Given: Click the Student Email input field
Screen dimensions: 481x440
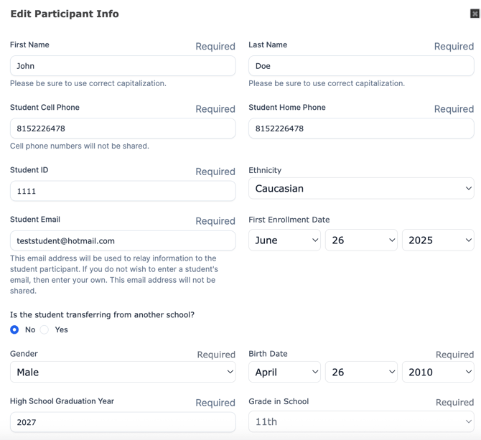Looking at the screenshot, I should (x=123, y=240).
